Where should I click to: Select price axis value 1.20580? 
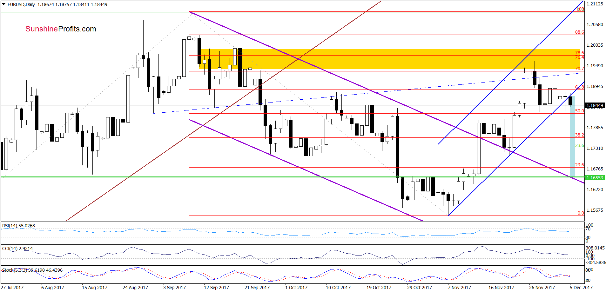(595, 24)
